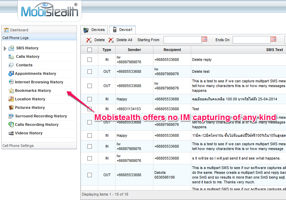Click the Mobistealth logo
The height and width of the screenshot is (200, 286).
[50, 10]
